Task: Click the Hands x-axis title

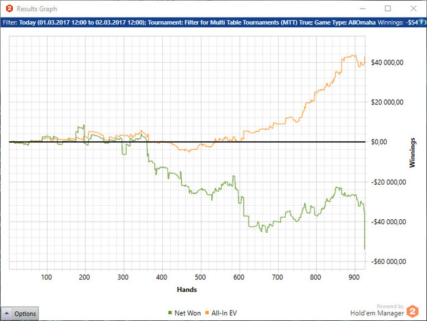Action: pos(187,289)
